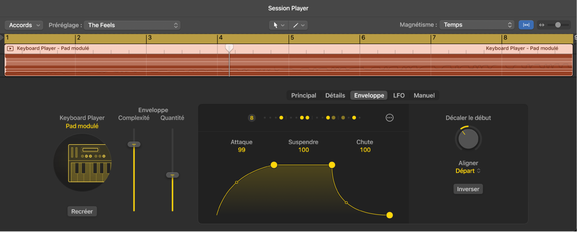
Task: Change the Aligner Départ selector
Action: tap(468, 171)
